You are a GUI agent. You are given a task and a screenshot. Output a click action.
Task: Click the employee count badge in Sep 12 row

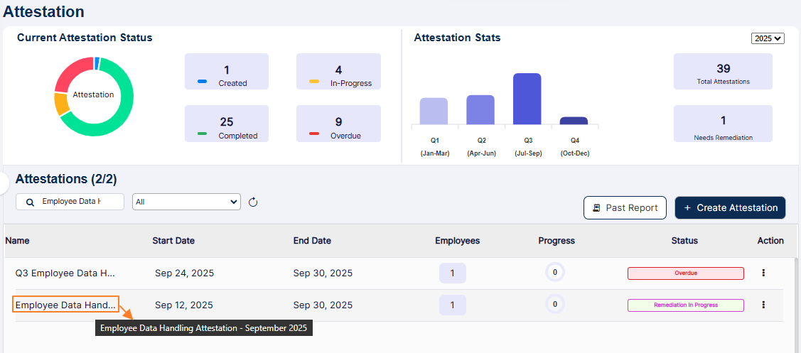point(453,305)
